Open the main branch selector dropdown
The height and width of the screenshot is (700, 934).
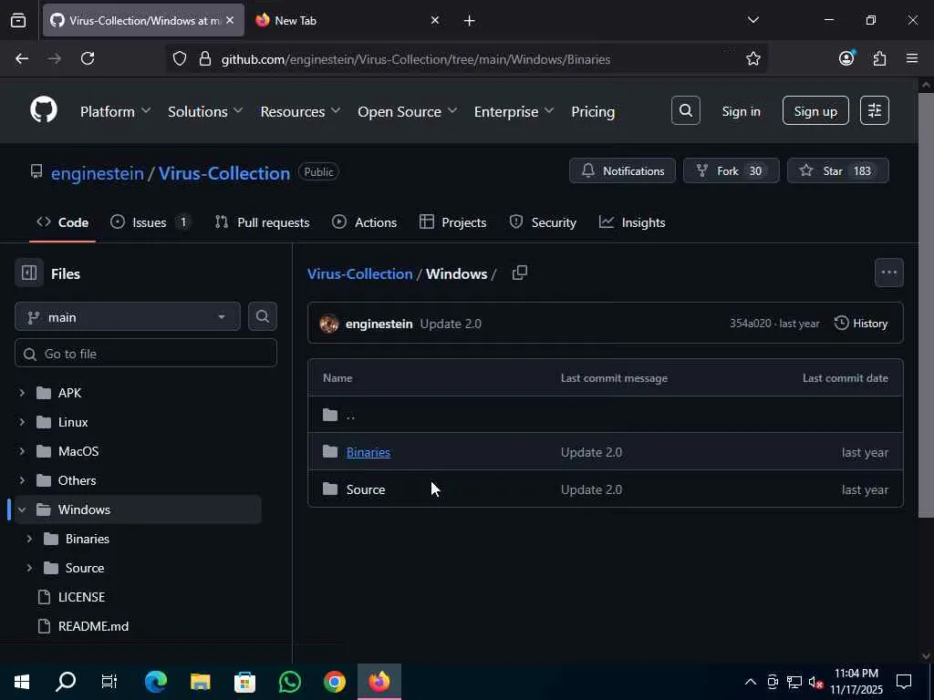point(128,317)
